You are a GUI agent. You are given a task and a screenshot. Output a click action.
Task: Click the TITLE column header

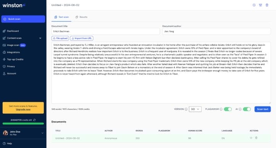coord(58,131)
